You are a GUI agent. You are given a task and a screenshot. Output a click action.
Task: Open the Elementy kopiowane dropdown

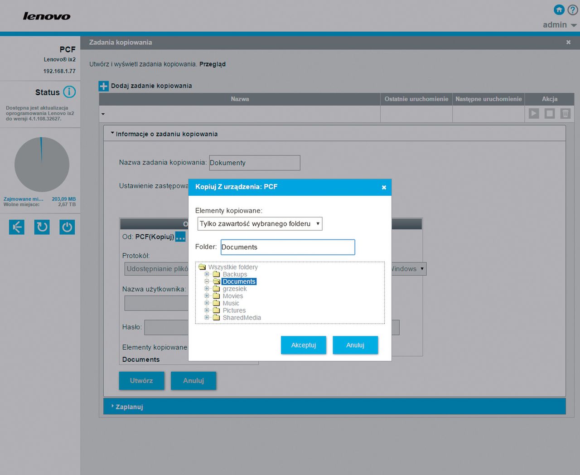[260, 223]
